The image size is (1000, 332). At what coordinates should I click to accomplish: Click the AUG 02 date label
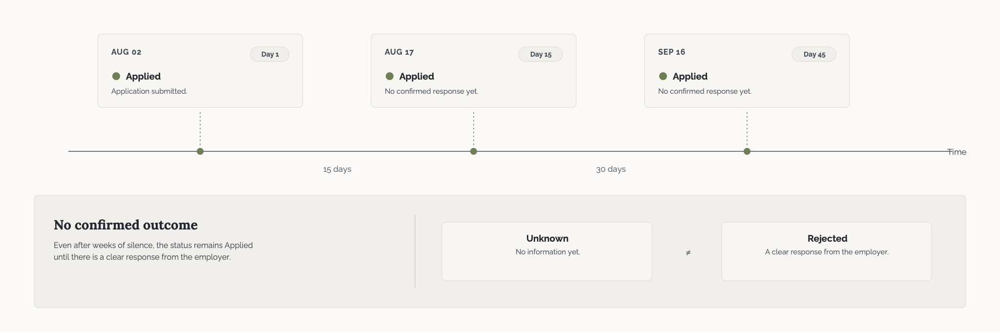coord(126,52)
